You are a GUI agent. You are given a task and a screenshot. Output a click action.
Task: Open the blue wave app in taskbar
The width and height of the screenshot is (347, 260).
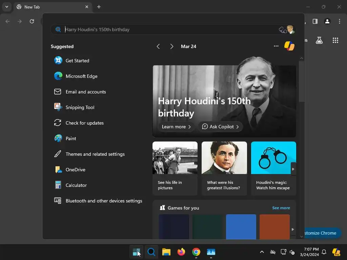click(211, 252)
